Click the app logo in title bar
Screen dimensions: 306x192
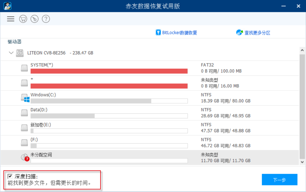7,6
